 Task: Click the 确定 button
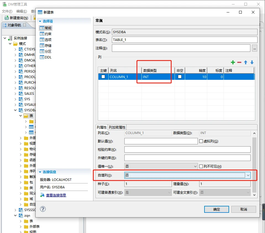[x=217, y=209]
